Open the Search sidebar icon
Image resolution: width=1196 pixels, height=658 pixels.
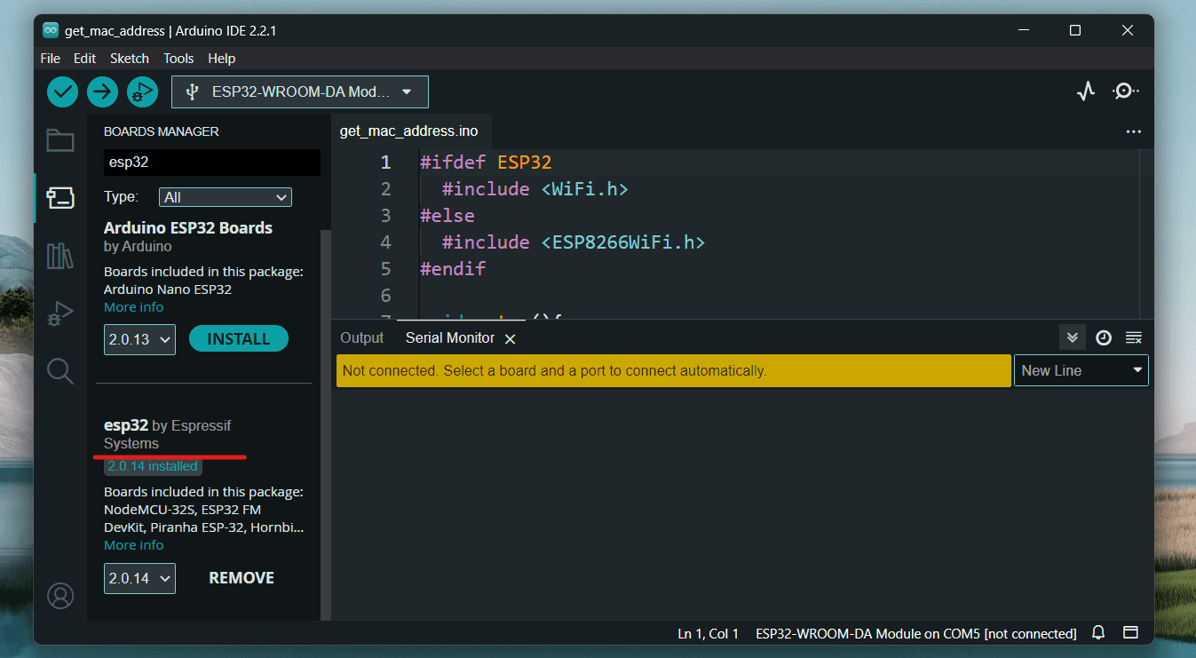(60, 371)
